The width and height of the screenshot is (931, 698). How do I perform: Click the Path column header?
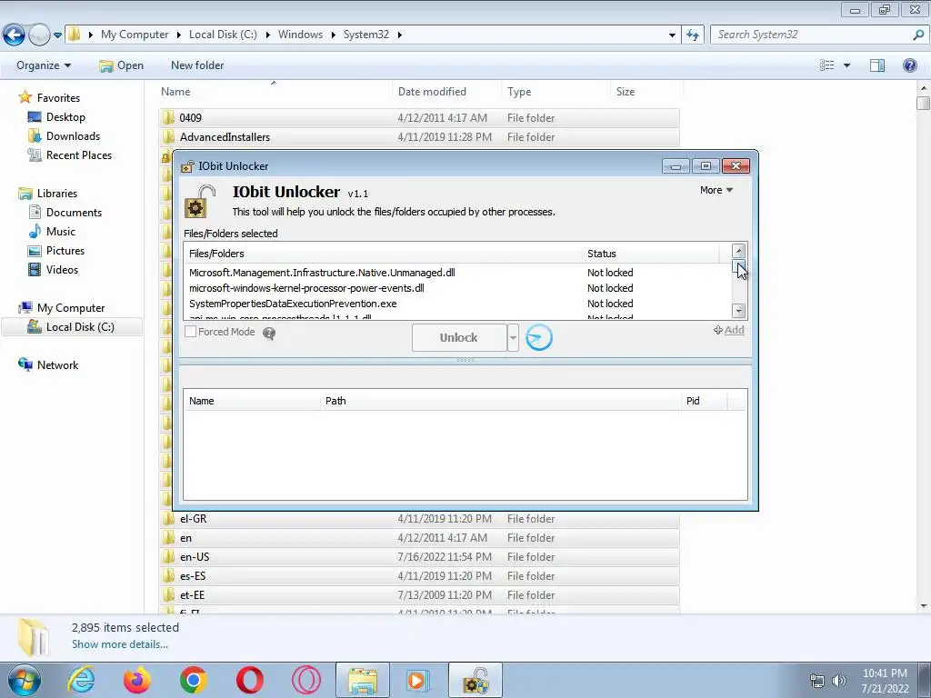coord(500,401)
